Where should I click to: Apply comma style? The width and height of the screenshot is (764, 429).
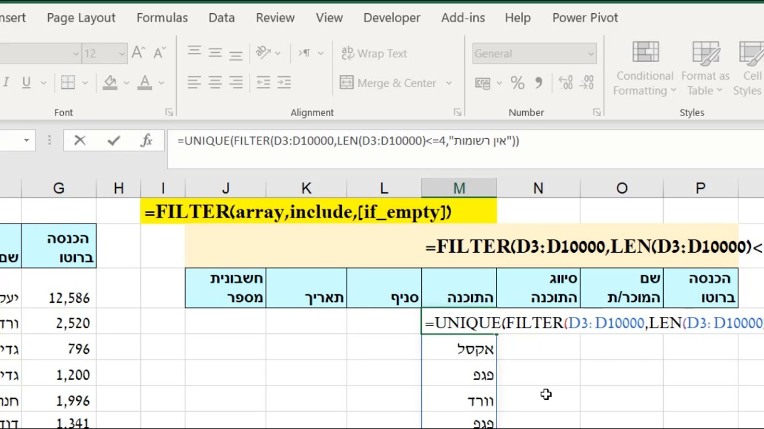(538, 83)
